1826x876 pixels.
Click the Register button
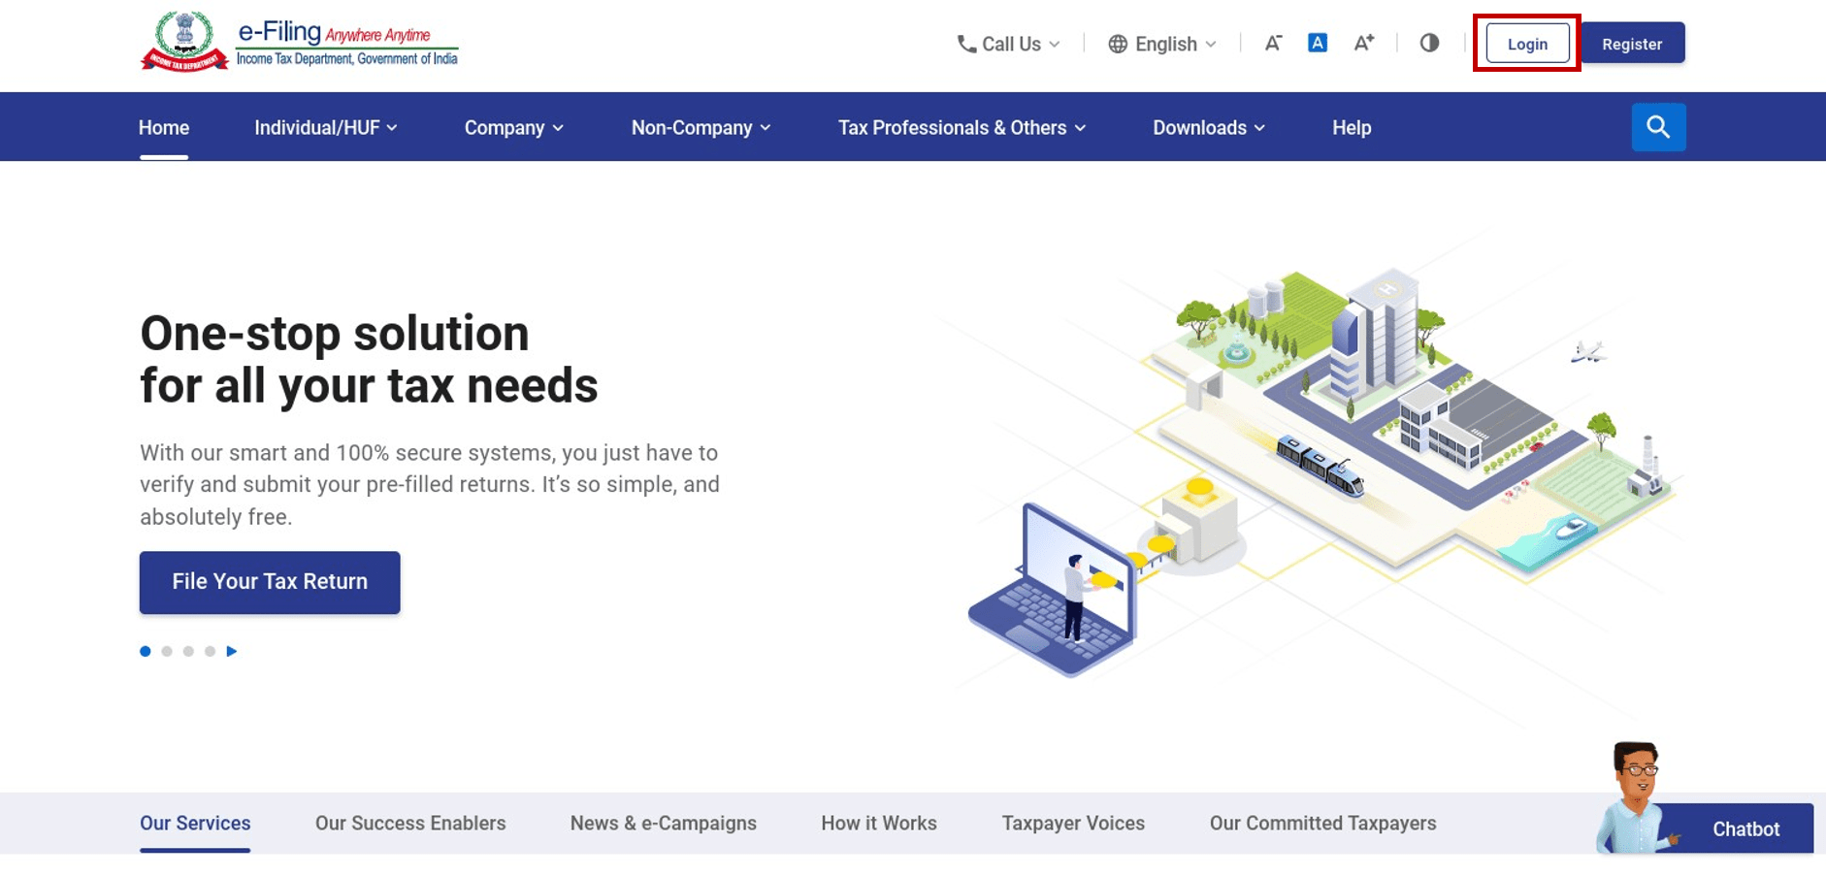click(x=1633, y=44)
